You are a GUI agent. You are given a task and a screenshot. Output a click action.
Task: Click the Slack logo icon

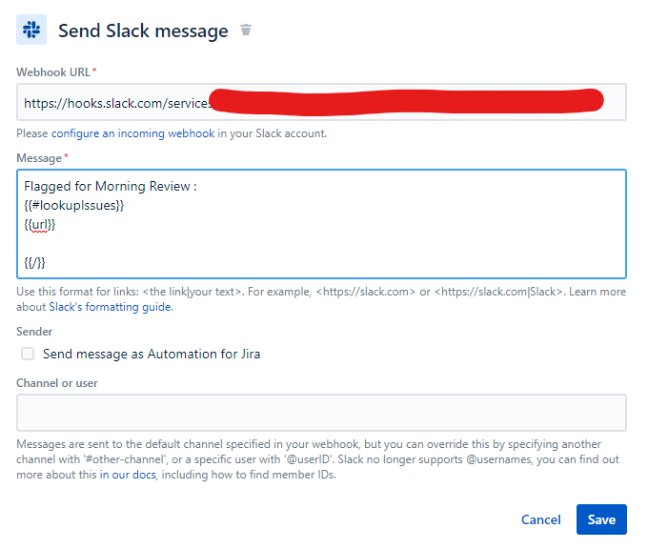coord(31,30)
